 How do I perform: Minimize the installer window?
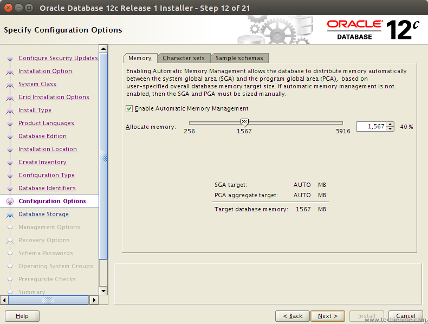(18, 8)
